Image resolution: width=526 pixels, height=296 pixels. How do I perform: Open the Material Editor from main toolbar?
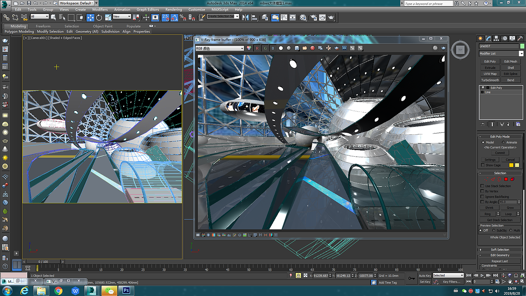click(x=303, y=17)
